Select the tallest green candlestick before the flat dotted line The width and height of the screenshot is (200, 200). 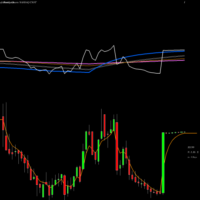click(163, 163)
